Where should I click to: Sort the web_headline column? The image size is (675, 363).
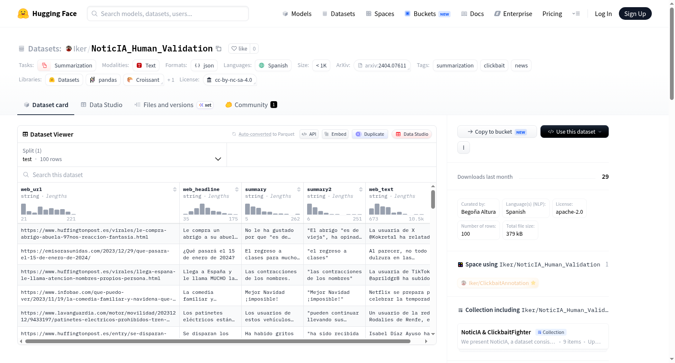click(237, 189)
